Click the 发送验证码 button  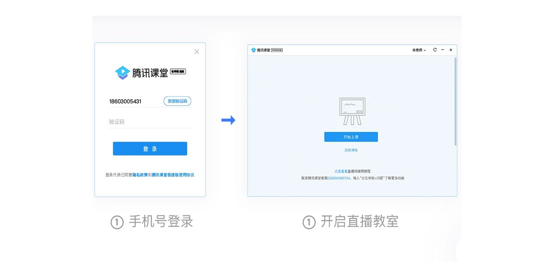click(x=177, y=101)
